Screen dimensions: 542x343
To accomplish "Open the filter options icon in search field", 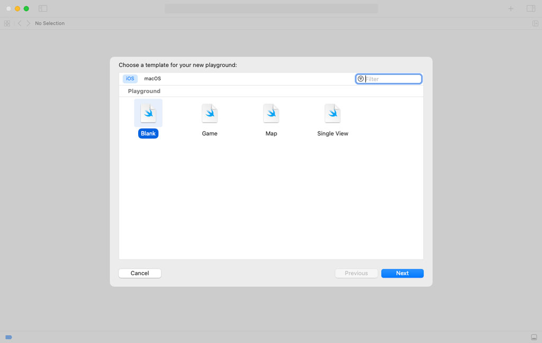I will tap(360, 79).
